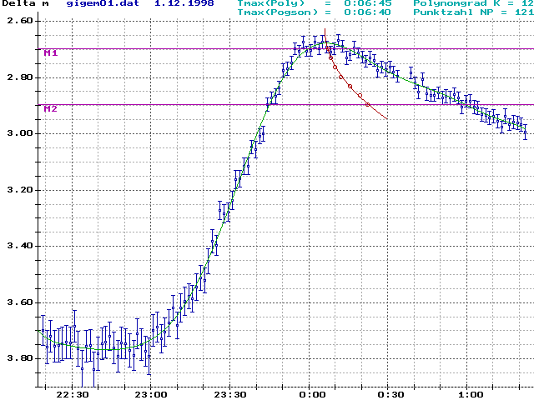Click the 3.80 magnitude axis label
This screenshot has width=534, height=400.
[18, 358]
